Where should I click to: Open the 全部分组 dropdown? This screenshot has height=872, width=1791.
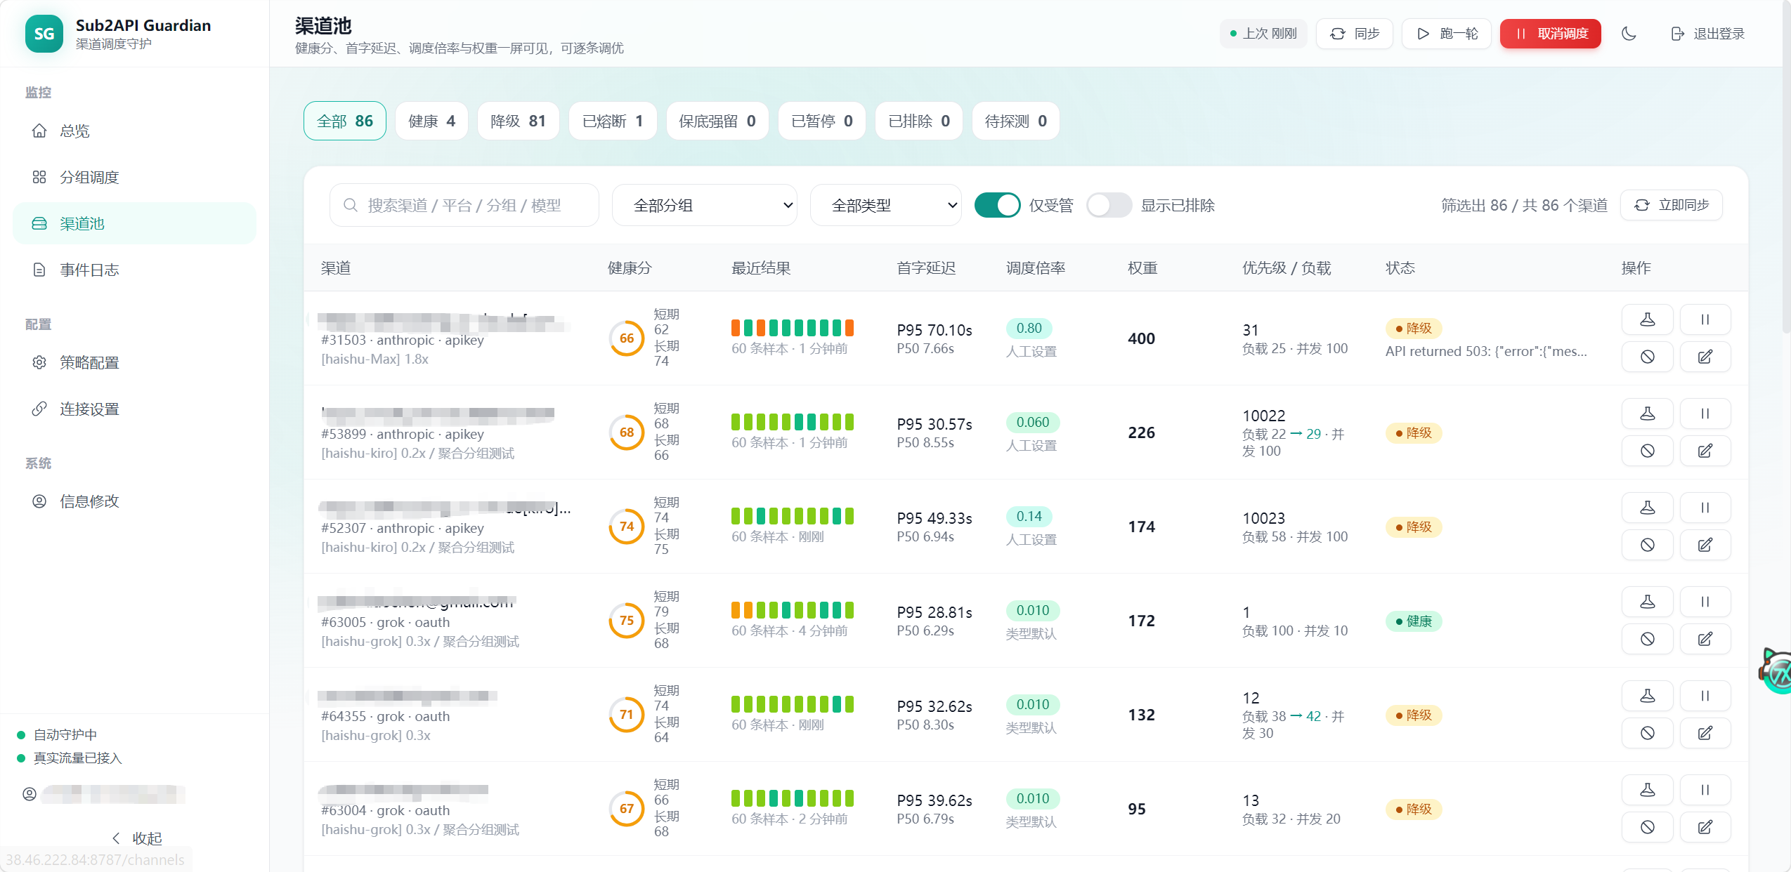tap(704, 205)
